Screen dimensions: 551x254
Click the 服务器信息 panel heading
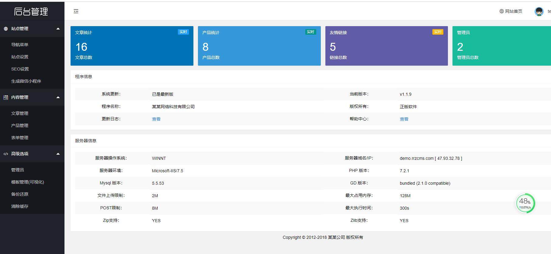coord(86,141)
